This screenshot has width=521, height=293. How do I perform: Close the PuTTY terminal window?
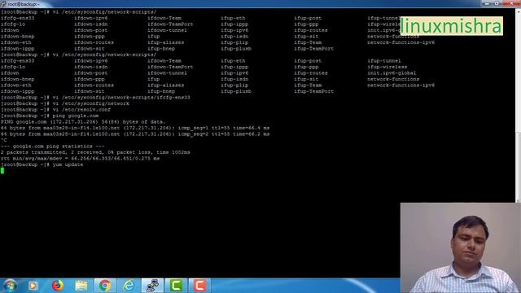tap(511, 3)
